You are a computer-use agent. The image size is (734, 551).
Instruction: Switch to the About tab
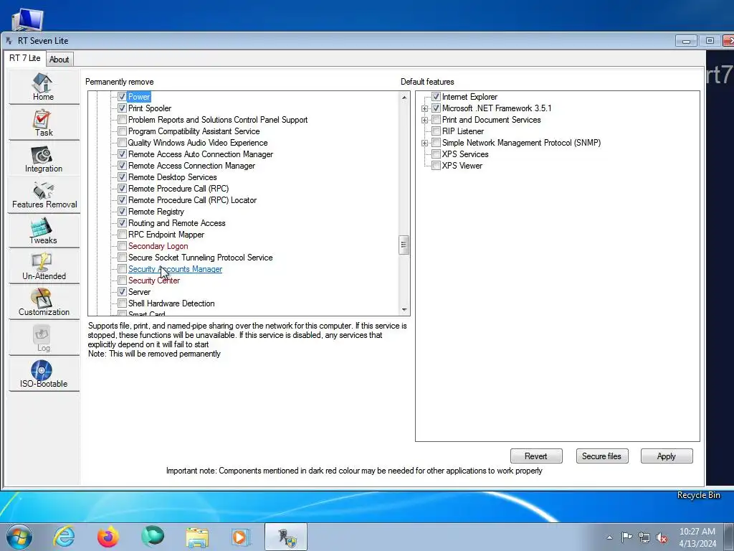tap(59, 60)
